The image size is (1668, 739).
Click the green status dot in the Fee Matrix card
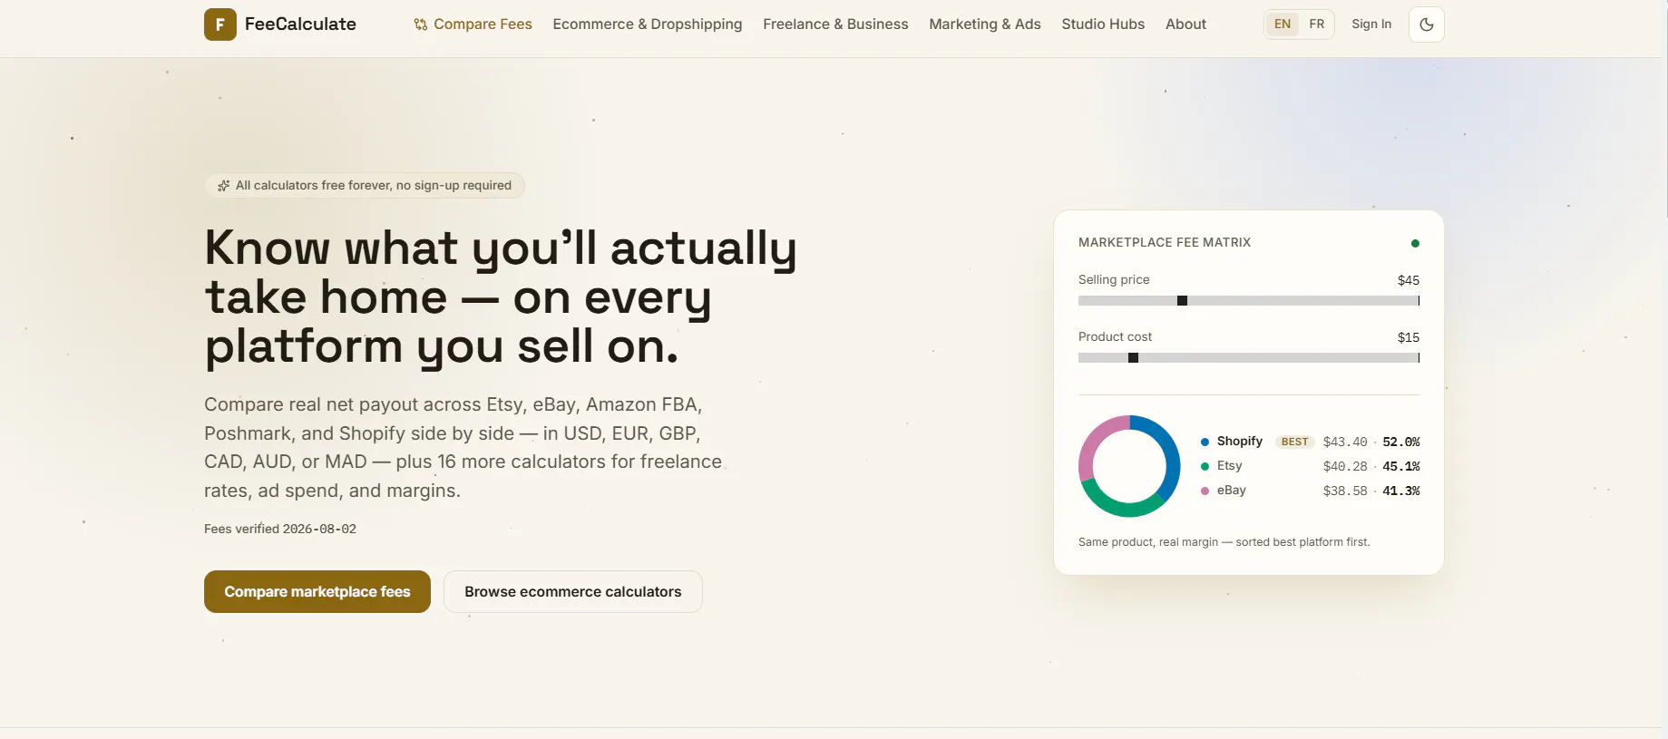tap(1415, 243)
